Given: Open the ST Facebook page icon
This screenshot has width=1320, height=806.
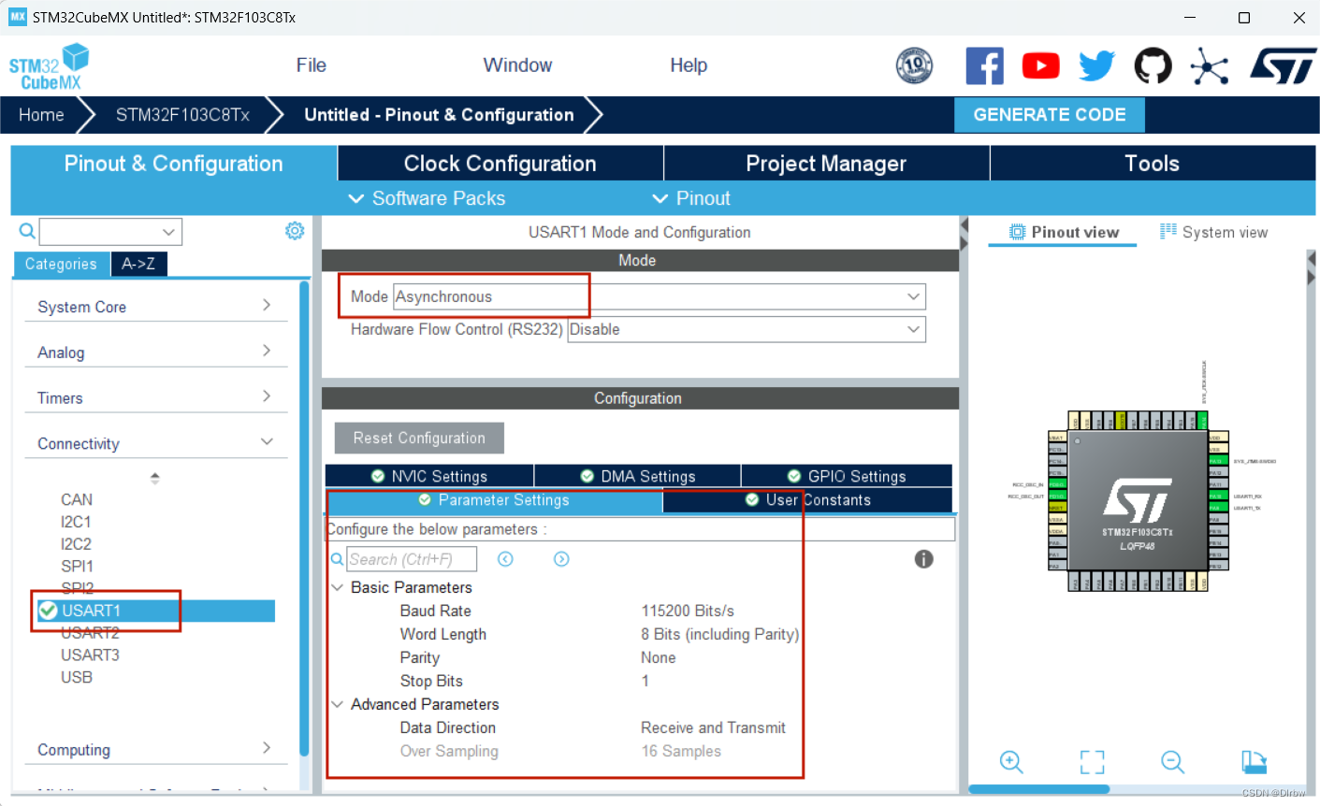Looking at the screenshot, I should point(984,65).
